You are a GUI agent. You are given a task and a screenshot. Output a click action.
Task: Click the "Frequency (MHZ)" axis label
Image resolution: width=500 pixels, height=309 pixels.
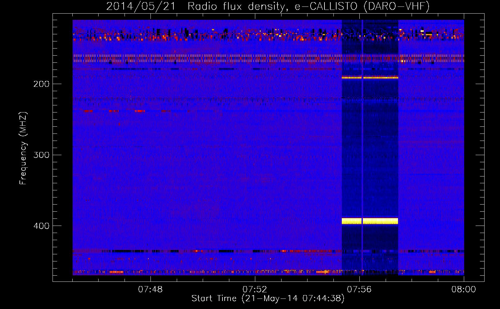23,148
